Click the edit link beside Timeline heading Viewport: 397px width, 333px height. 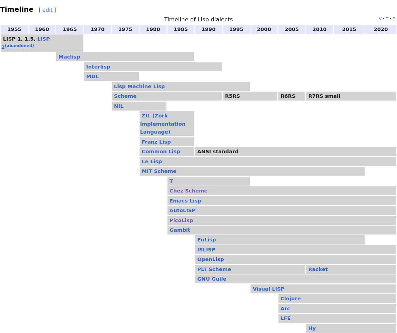click(x=47, y=10)
